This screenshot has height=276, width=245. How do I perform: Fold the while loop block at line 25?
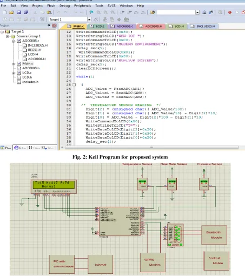(74, 85)
